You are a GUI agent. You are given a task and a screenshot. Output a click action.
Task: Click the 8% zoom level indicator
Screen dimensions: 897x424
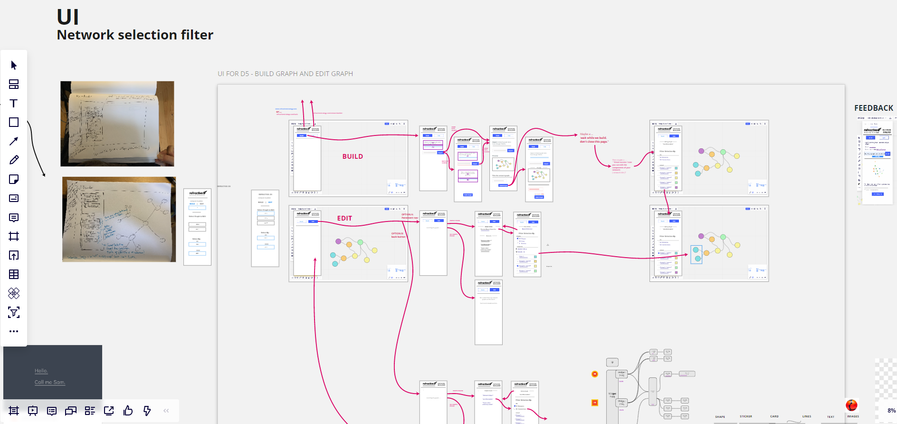891,411
